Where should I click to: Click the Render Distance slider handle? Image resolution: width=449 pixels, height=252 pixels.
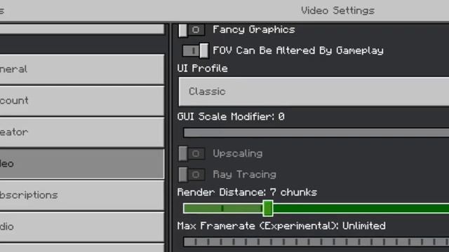[x=268, y=208]
